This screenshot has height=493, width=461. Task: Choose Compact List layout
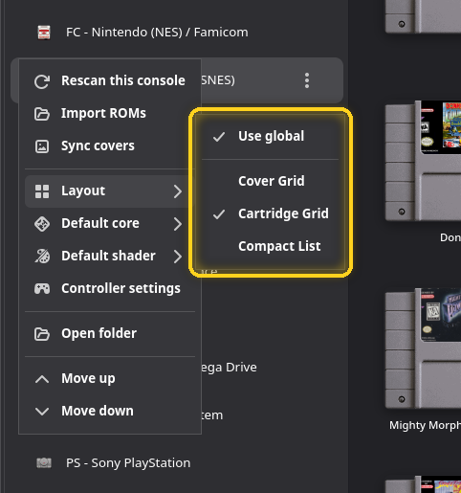271,246
